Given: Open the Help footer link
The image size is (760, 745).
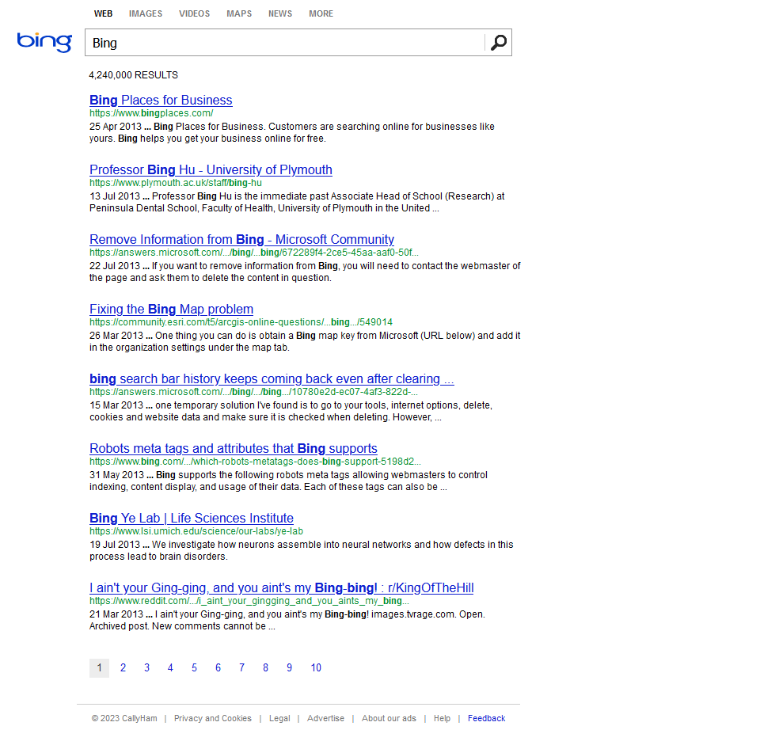Looking at the screenshot, I should tap(442, 718).
